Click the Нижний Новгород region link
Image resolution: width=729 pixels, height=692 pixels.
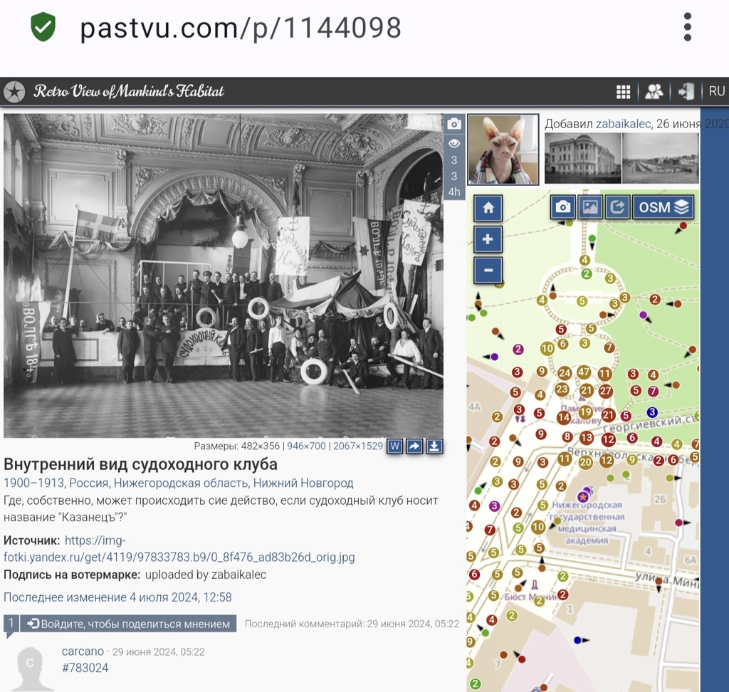coord(303,483)
